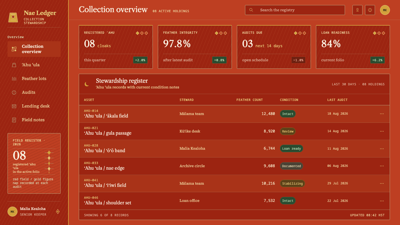Viewport: 400px width, 225px height.
Task: Click the Field Register 2026 card
Action: [x=34, y=163]
